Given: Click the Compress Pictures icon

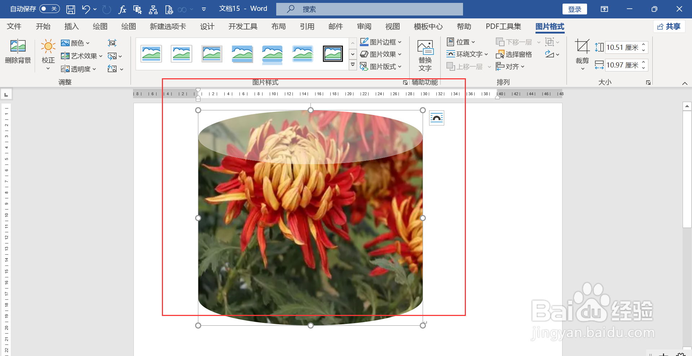Looking at the screenshot, I should (x=112, y=43).
